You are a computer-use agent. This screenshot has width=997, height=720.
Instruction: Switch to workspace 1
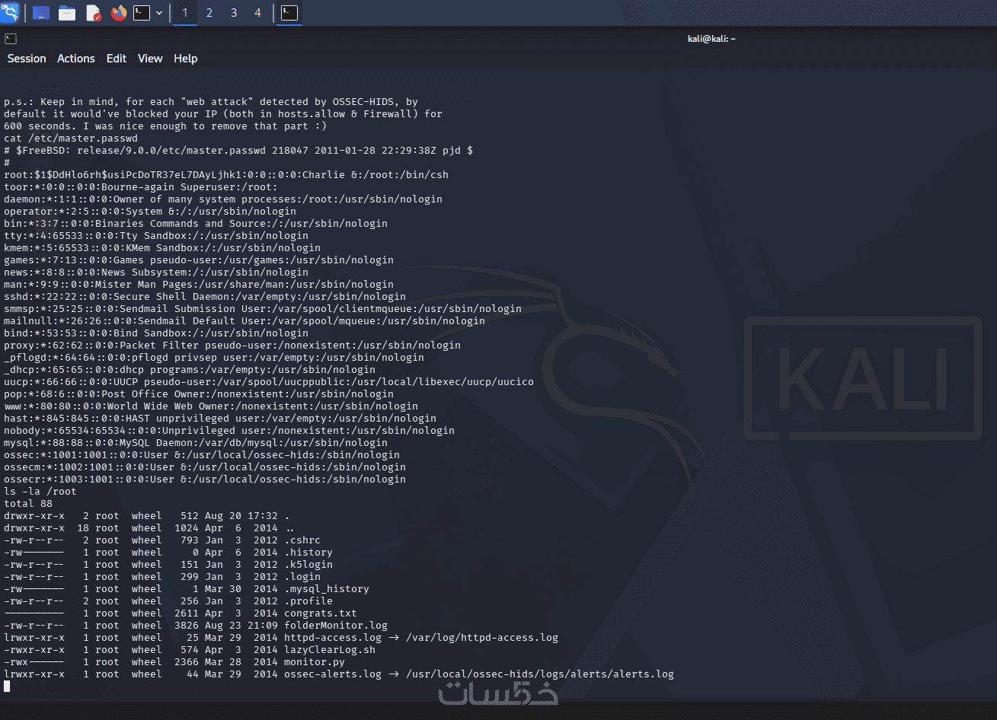(185, 13)
